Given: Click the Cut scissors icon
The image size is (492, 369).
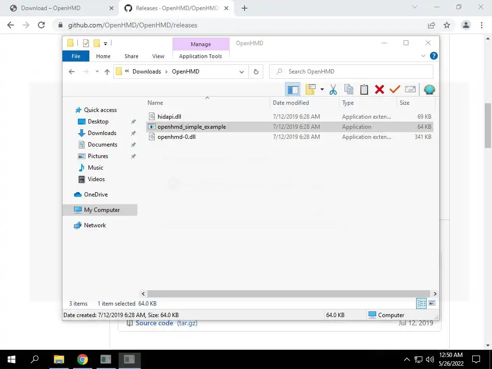Looking at the screenshot, I should pos(333,90).
